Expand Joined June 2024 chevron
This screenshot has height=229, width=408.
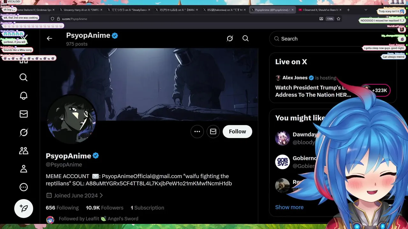(x=101, y=196)
